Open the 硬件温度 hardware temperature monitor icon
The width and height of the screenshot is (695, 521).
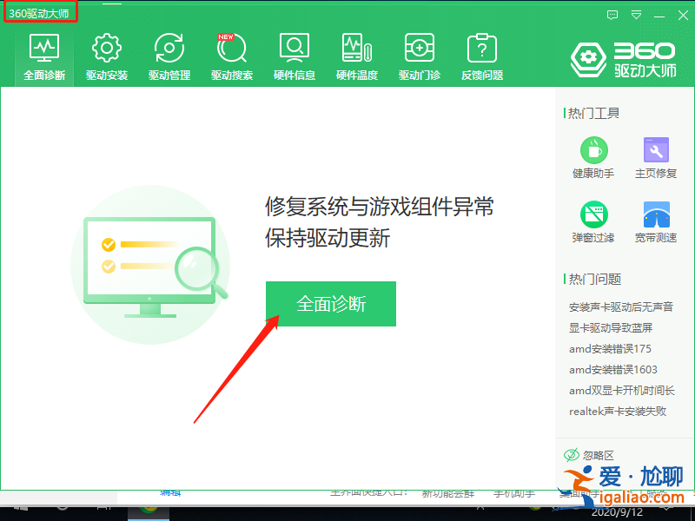click(x=357, y=54)
